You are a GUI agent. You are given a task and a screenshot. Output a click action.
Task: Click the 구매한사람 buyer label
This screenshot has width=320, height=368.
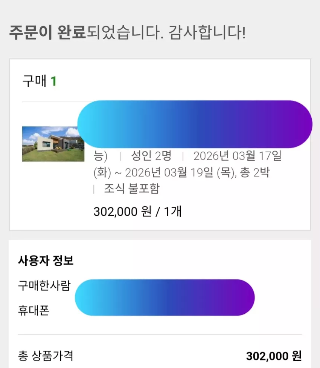pyautogui.click(x=44, y=285)
